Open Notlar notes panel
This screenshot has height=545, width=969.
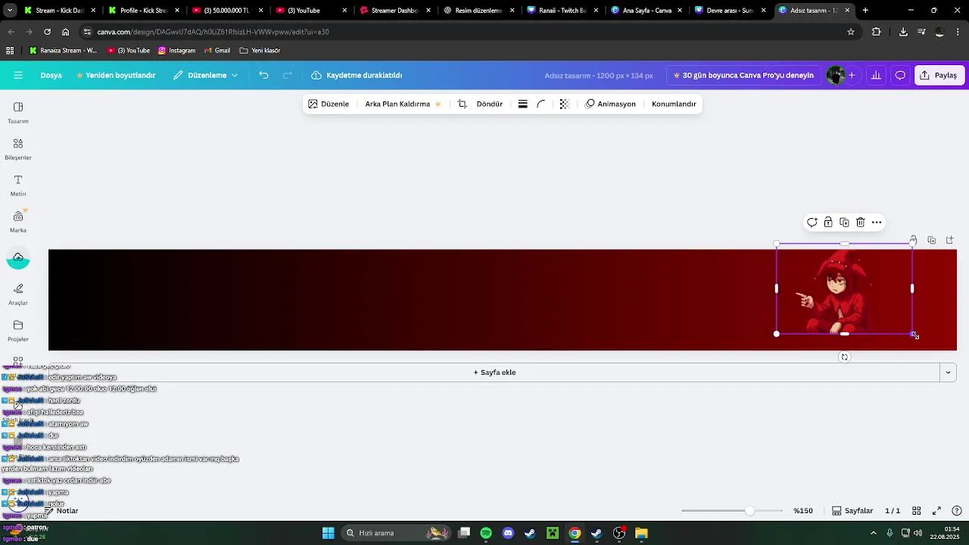pyautogui.click(x=61, y=511)
